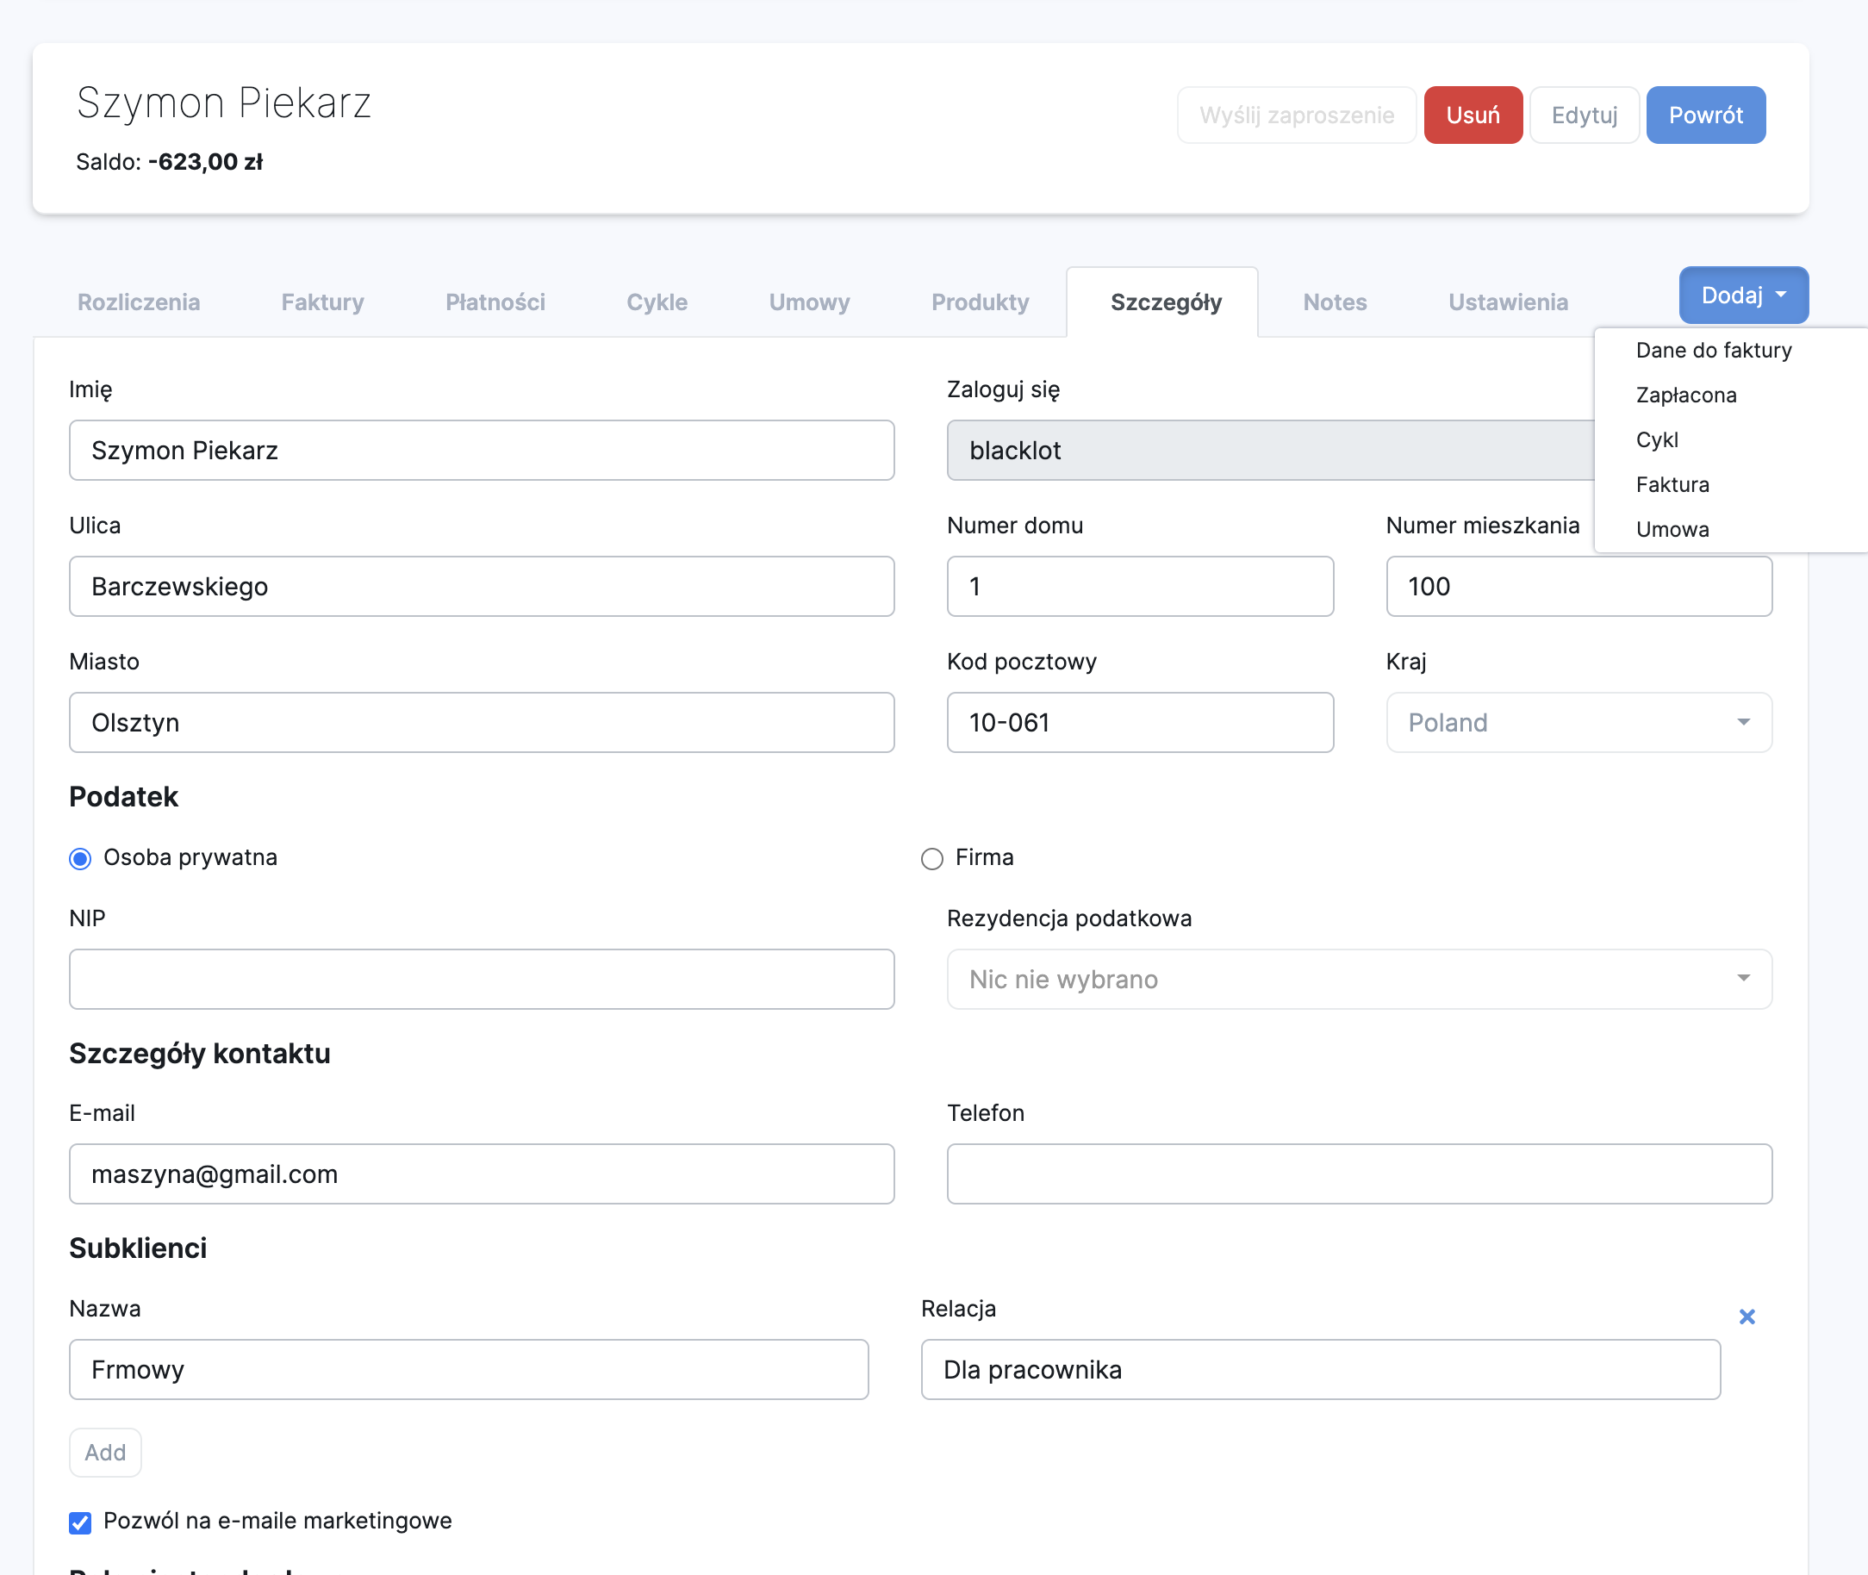Choose Dane do faktury menu entry
Image resolution: width=1868 pixels, height=1575 pixels.
pos(1713,350)
